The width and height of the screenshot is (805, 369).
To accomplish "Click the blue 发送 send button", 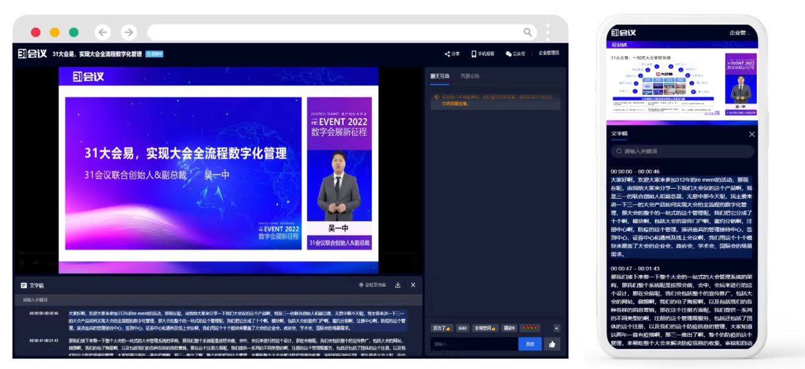I will 530,344.
